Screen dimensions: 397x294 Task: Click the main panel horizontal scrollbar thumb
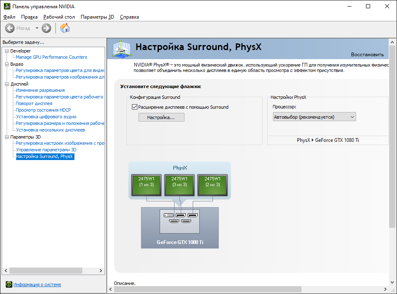[x=207, y=289]
